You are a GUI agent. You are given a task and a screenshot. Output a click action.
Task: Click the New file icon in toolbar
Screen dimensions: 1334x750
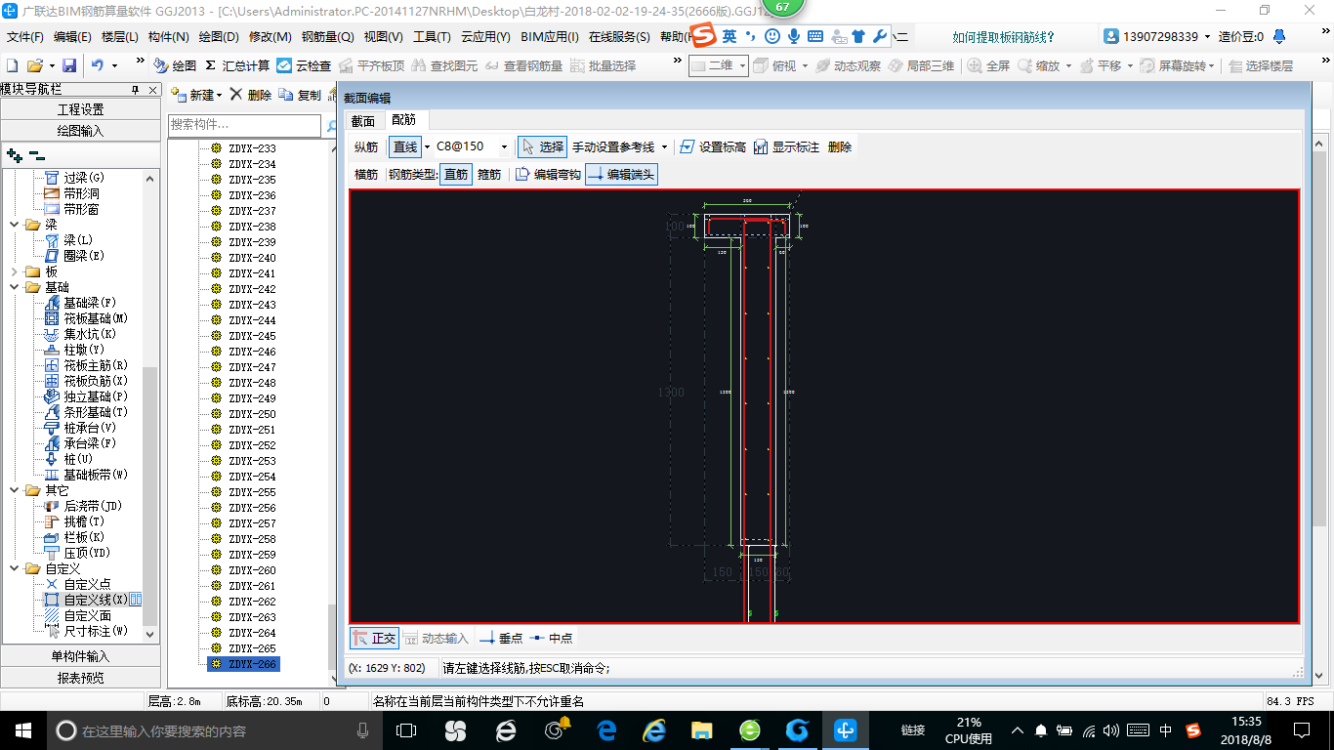tap(13, 65)
